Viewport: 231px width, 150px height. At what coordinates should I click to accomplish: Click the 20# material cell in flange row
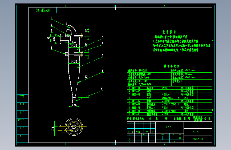(186, 98)
